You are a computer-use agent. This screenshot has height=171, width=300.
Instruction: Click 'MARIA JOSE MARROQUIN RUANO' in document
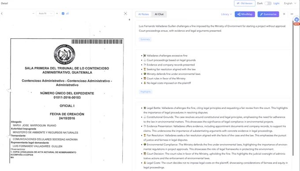tap(34, 126)
